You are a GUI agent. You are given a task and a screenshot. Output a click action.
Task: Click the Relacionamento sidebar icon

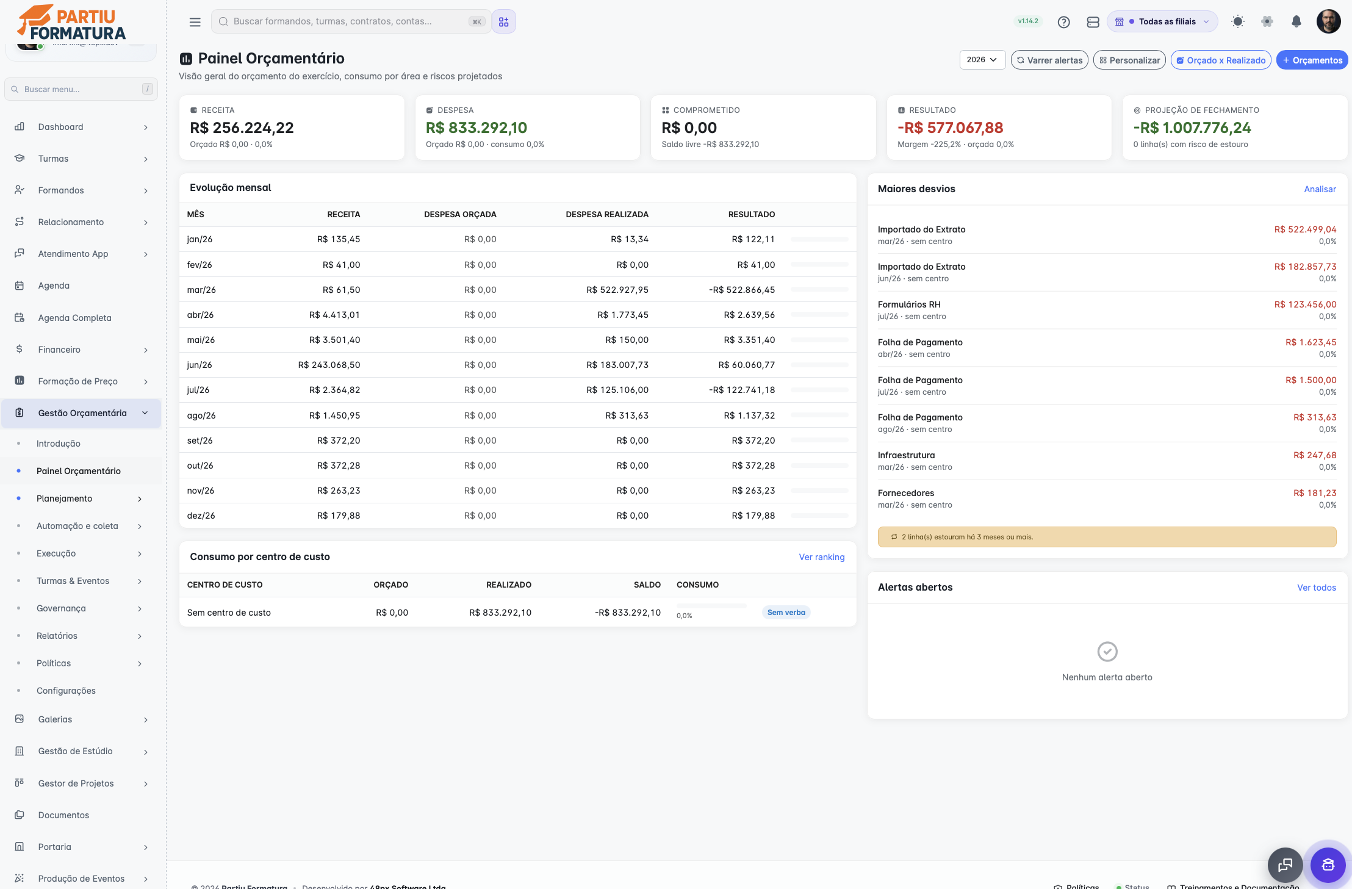(x=20, y=221)
